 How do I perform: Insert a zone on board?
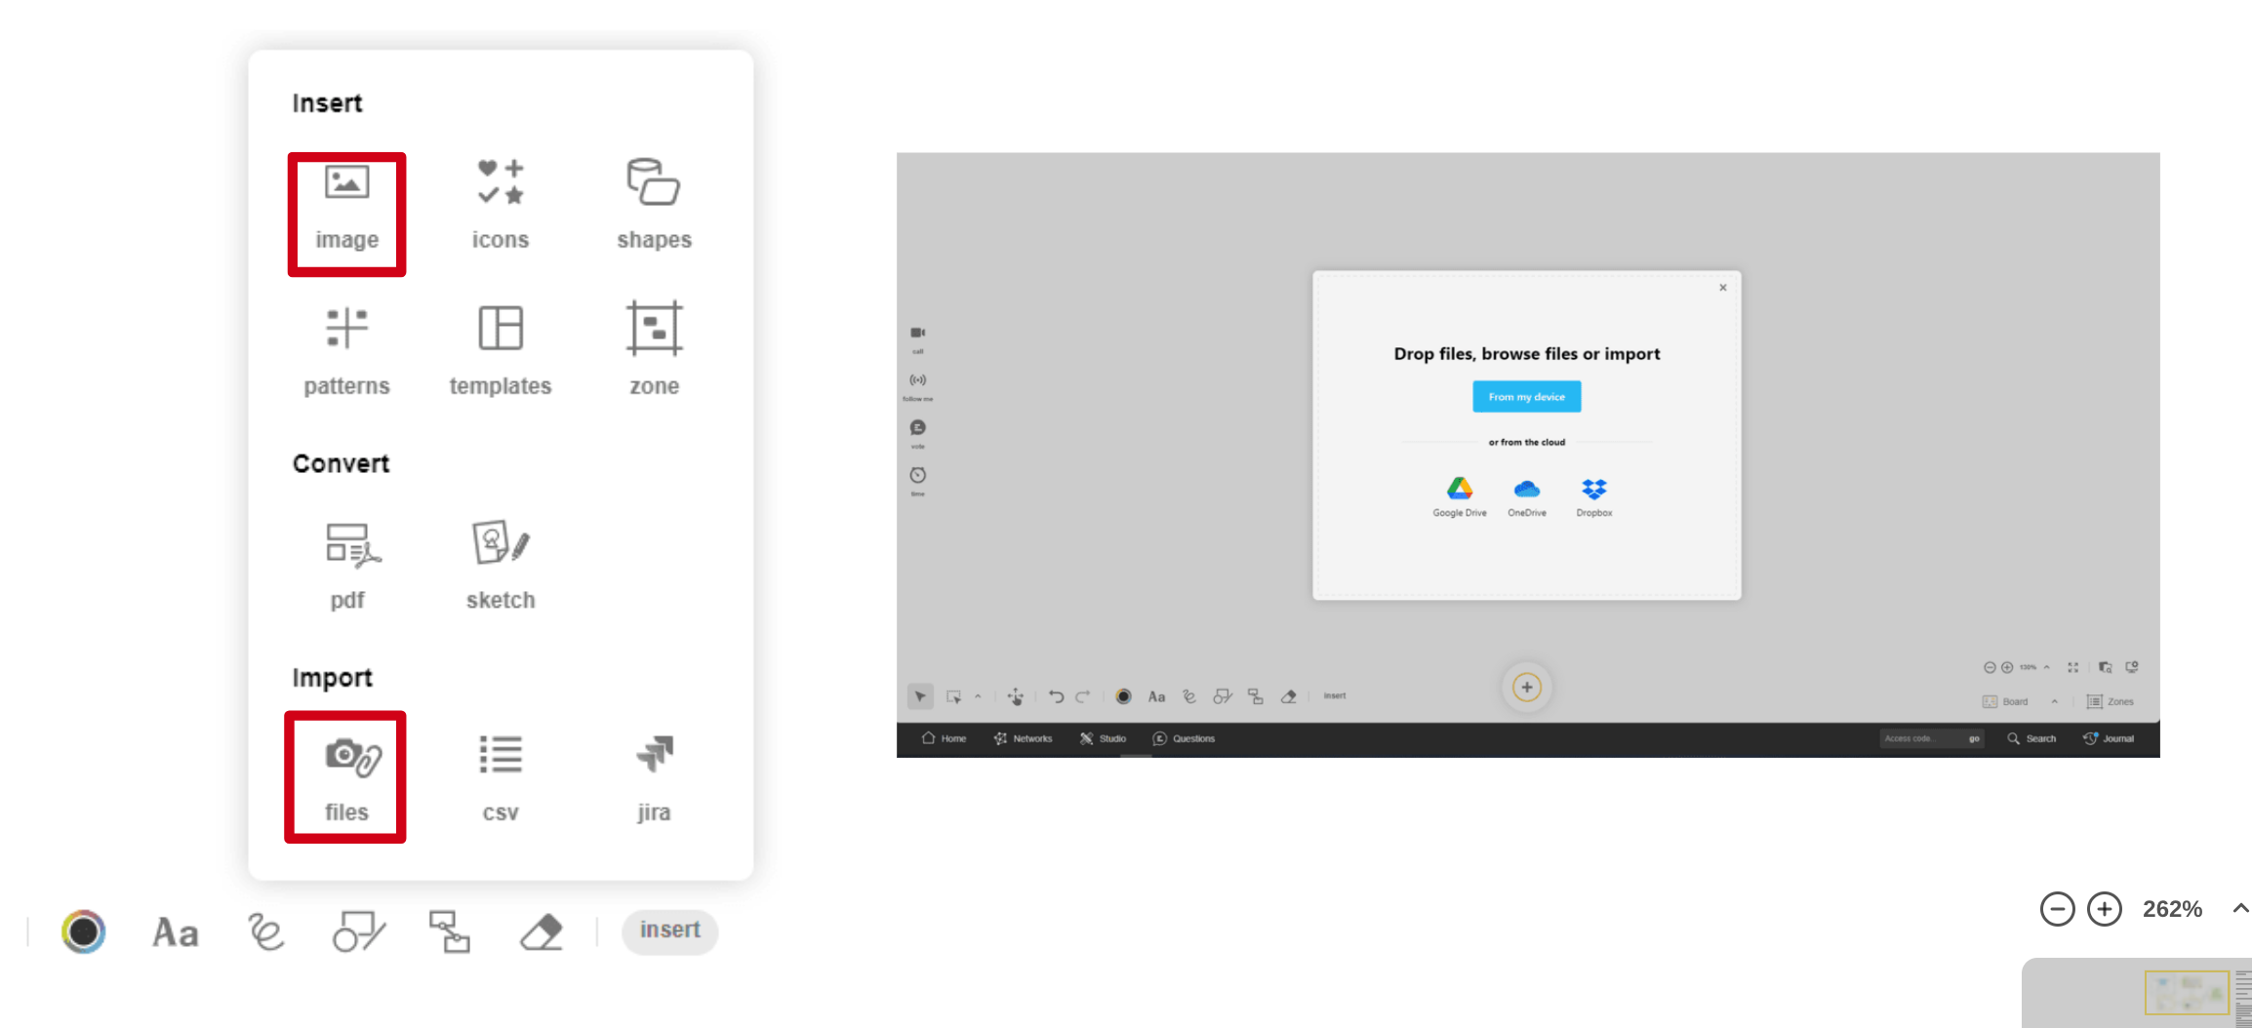pos(653,351)
